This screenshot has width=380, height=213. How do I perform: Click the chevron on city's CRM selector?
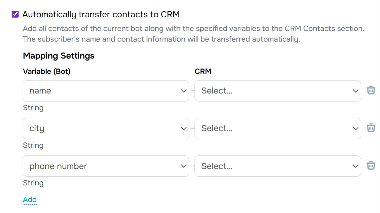356,128
